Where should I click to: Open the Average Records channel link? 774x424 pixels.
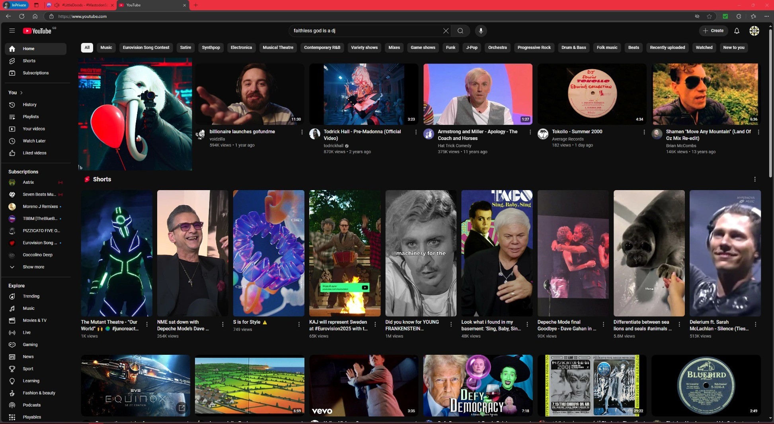pyautogui.click(x=568, y=139)
